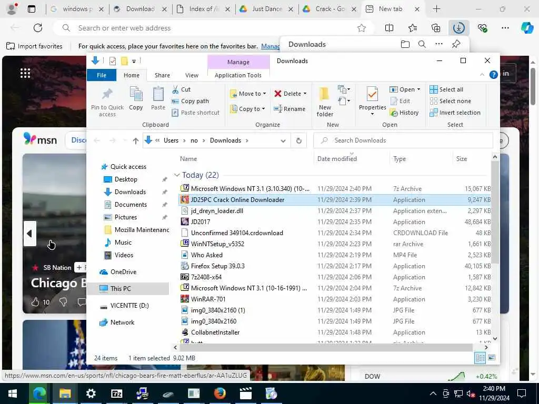This screenshot has height=404, width=539.
Task: Click the Paste ribbon button
Action: (158, 98)
